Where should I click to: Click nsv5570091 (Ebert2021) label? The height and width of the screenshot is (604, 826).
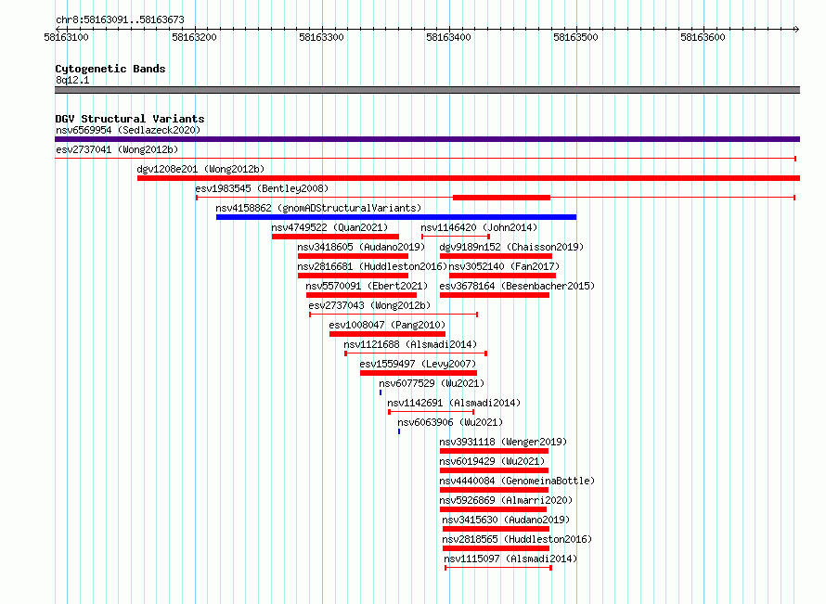367,286
